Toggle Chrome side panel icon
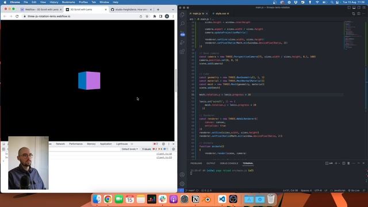 coord(161,17)
